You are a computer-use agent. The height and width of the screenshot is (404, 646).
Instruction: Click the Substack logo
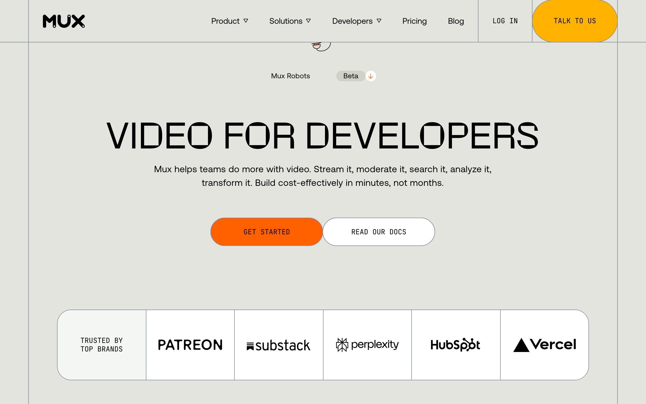click(x=278, y=345)
